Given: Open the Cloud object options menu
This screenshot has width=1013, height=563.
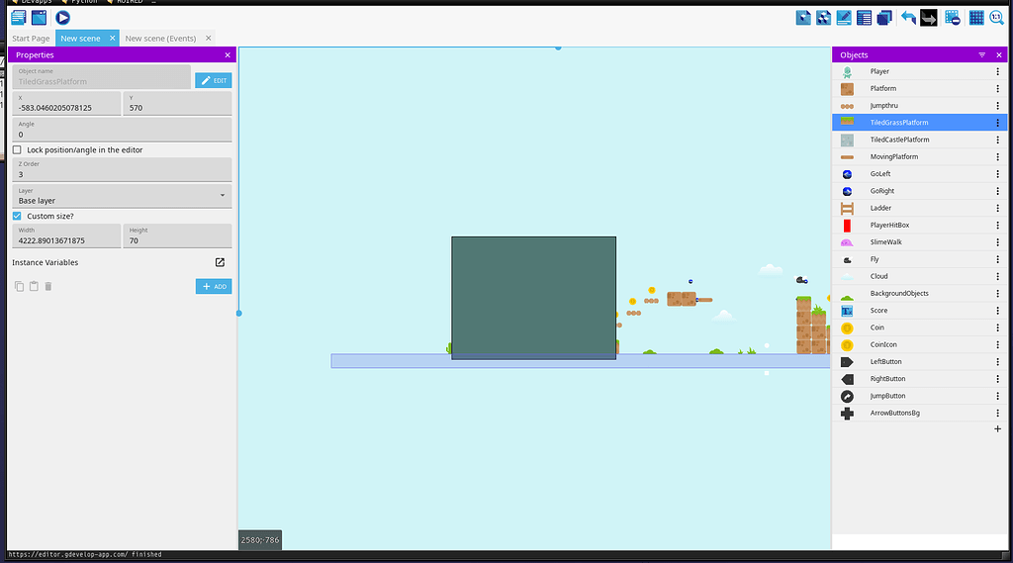Looking at the screenshot, I should pos(997,277).
